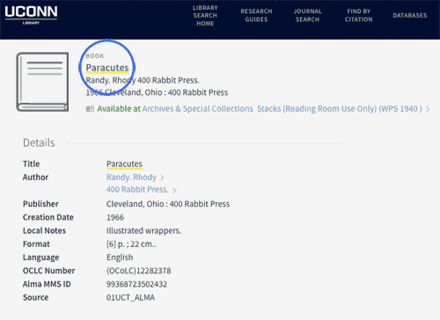Click highlighted Paracutes in Title details row

[124, 164]
